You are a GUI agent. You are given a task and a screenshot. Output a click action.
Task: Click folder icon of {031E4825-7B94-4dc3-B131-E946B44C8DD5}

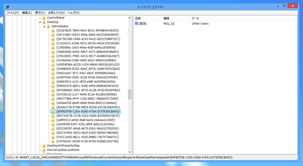[53, 31]
